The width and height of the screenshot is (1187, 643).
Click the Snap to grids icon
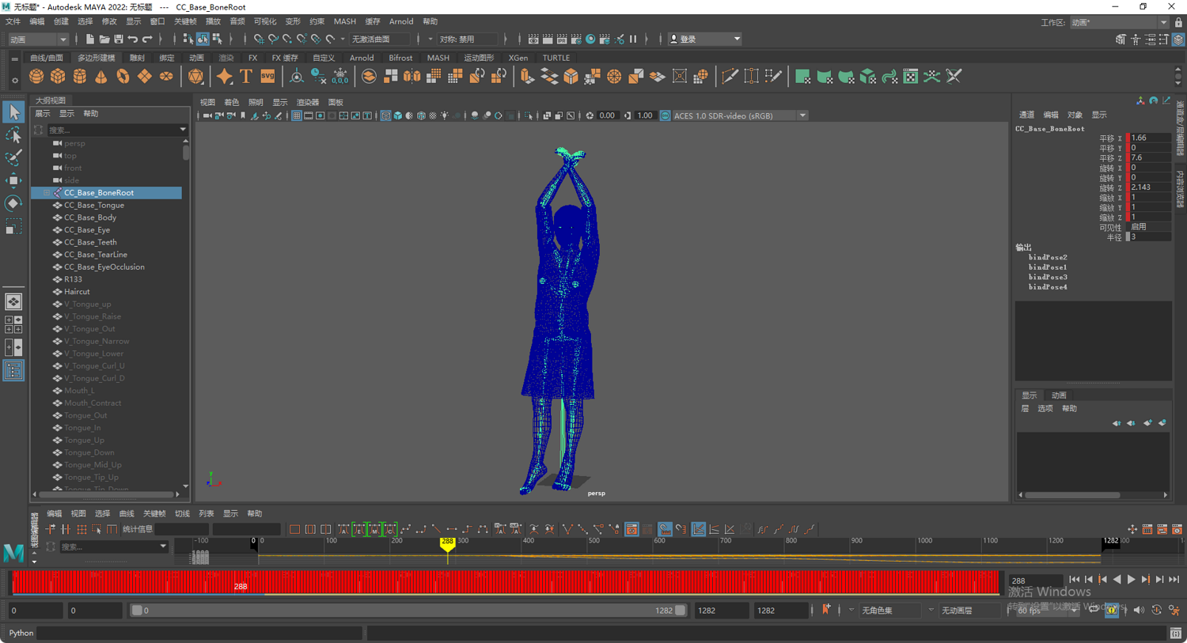point(259,39)
